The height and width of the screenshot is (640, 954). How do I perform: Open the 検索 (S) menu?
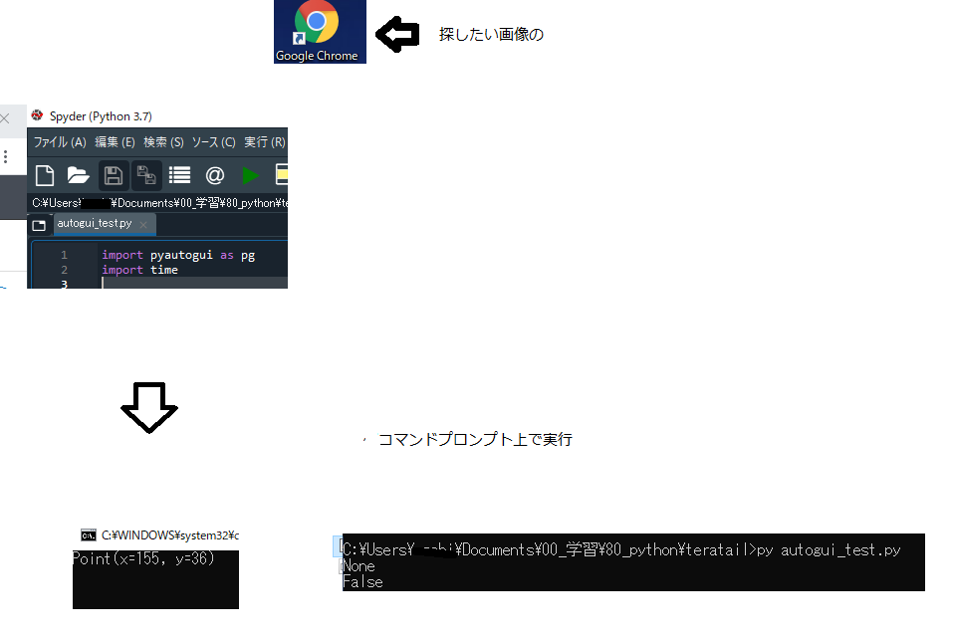163,141
